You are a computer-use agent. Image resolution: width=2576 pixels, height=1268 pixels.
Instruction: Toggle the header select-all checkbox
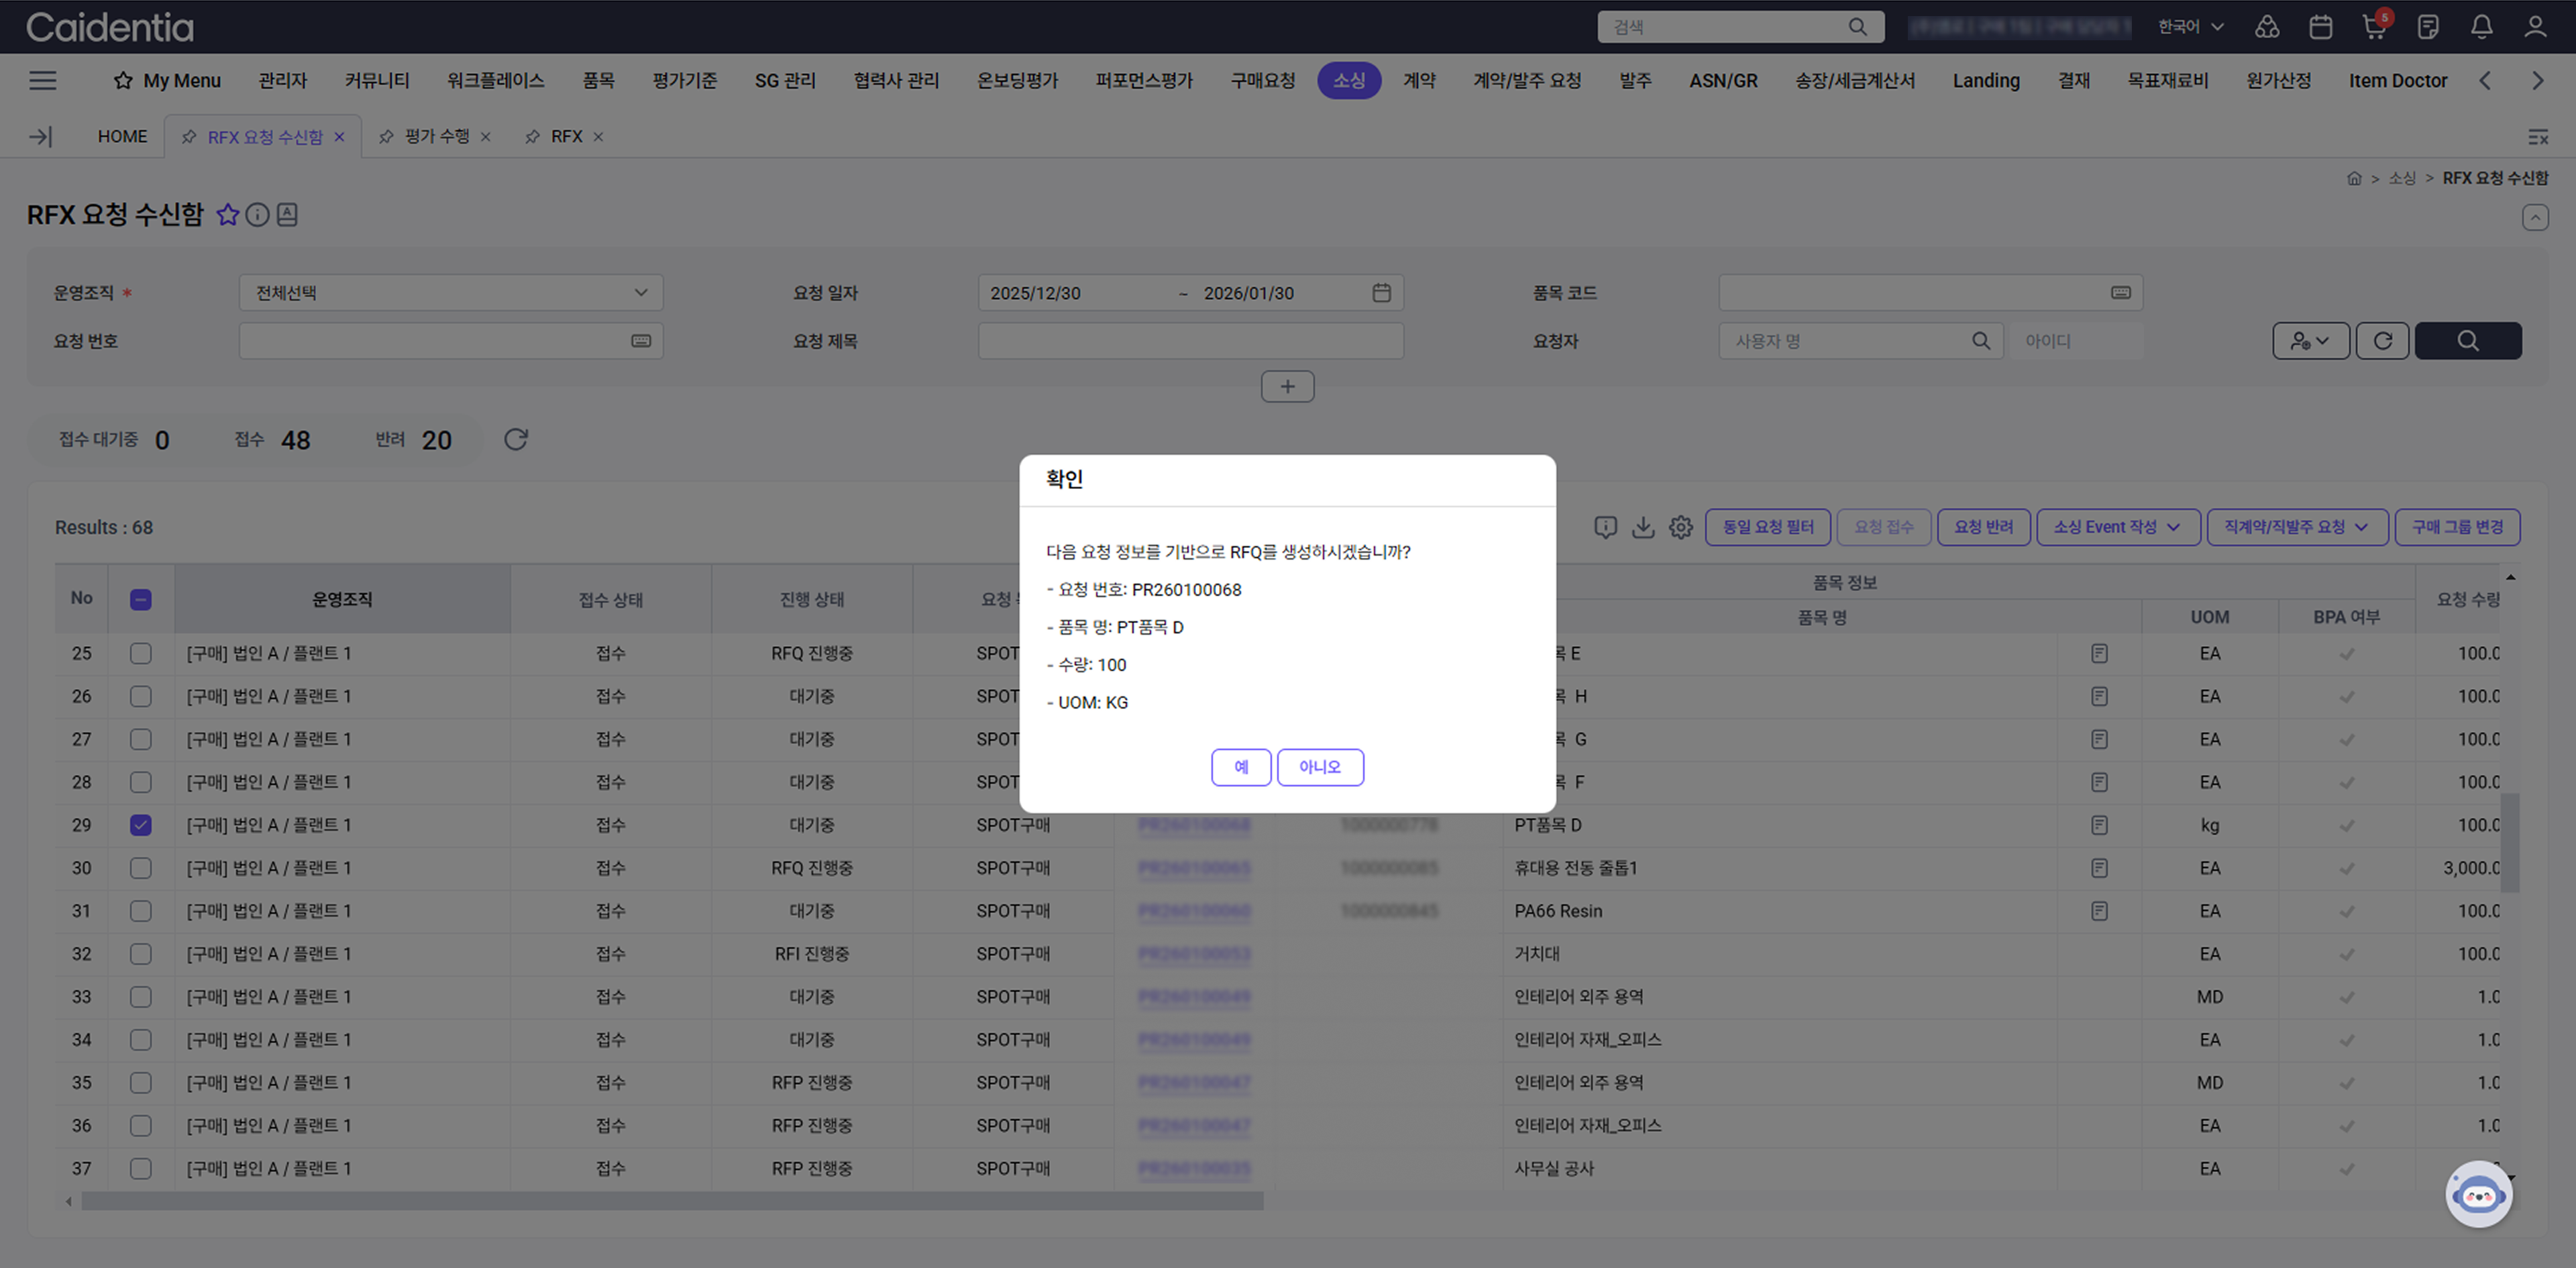coord(141,600)
